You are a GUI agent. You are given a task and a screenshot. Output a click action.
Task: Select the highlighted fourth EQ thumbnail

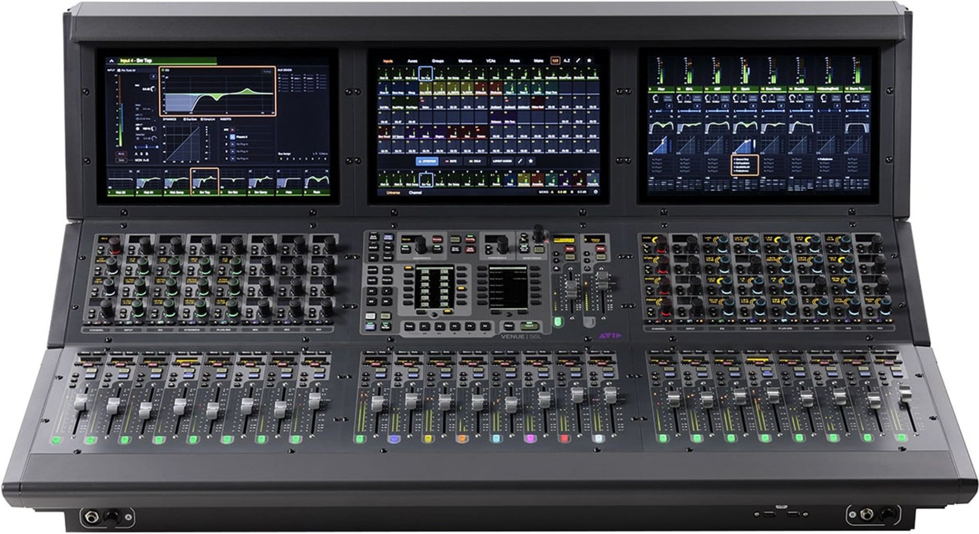[204, 182]
